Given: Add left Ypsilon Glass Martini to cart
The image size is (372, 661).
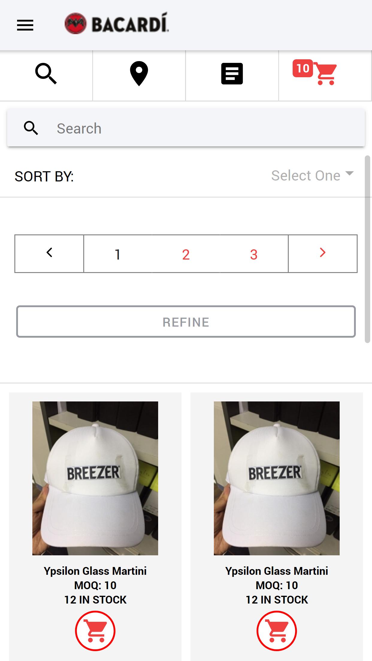Looking at the screenshot, I should pos(95,631).
